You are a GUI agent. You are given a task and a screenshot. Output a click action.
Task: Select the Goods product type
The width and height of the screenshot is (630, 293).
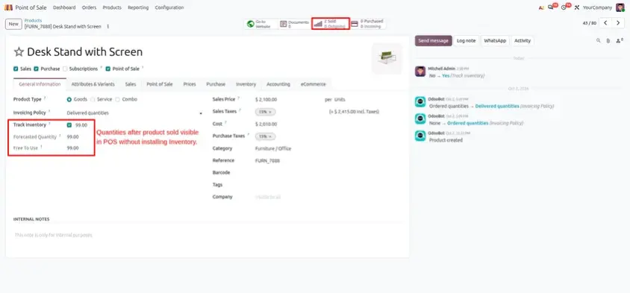click(69, 100)
